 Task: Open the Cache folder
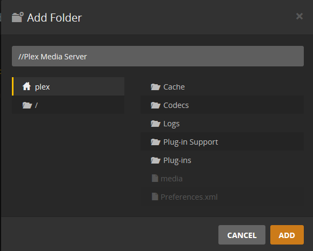click(222, 87)
